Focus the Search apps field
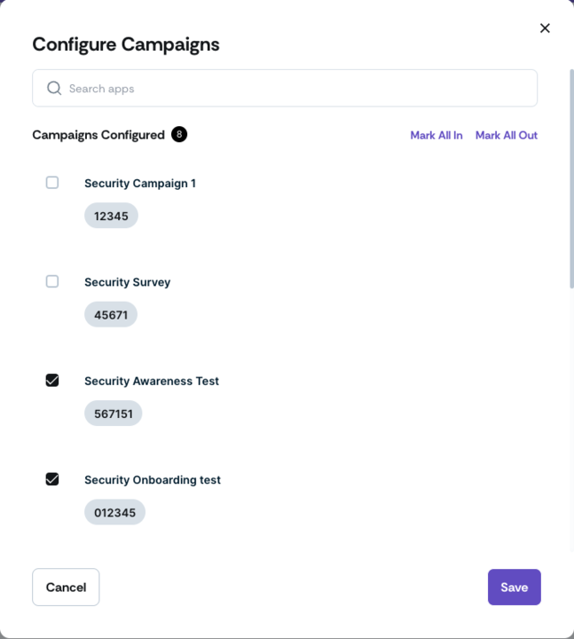This screenshot has height=639, width=574. tap(285, 88)
